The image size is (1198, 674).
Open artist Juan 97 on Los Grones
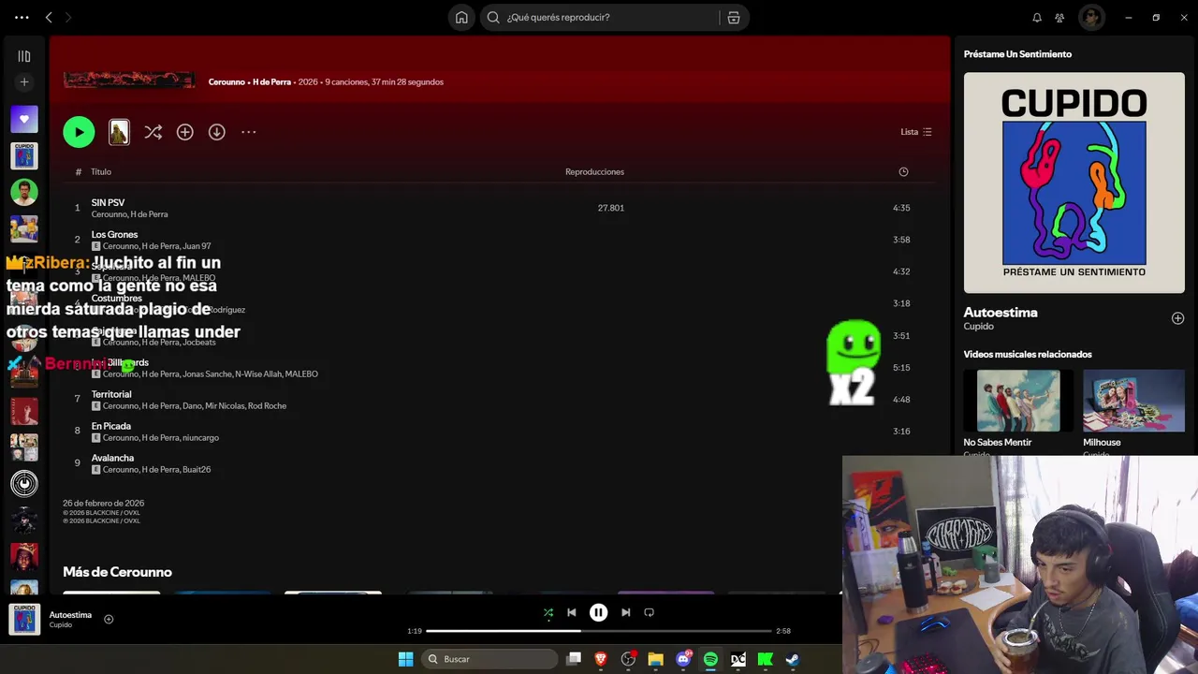click(197, 246)
